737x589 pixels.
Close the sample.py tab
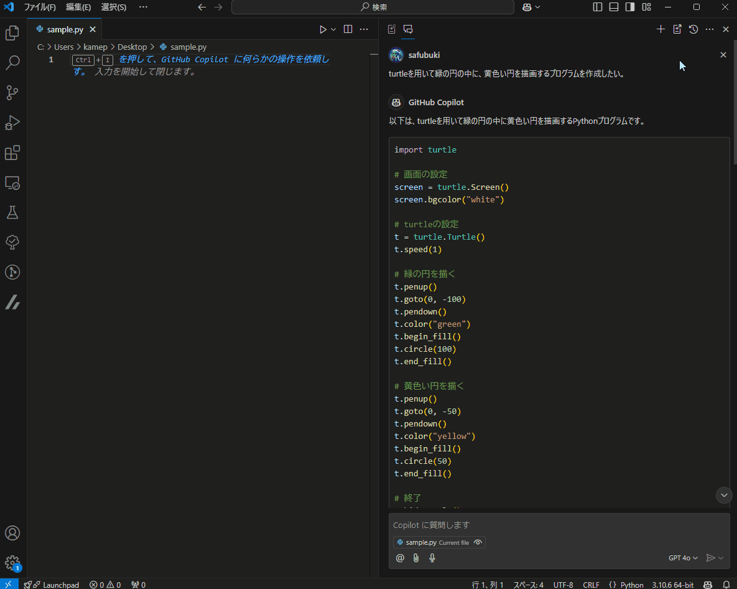pyautogui.click(x=93, y=29)
